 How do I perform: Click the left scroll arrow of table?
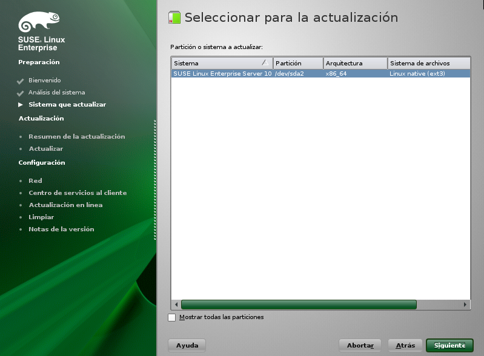coord(176,305)
